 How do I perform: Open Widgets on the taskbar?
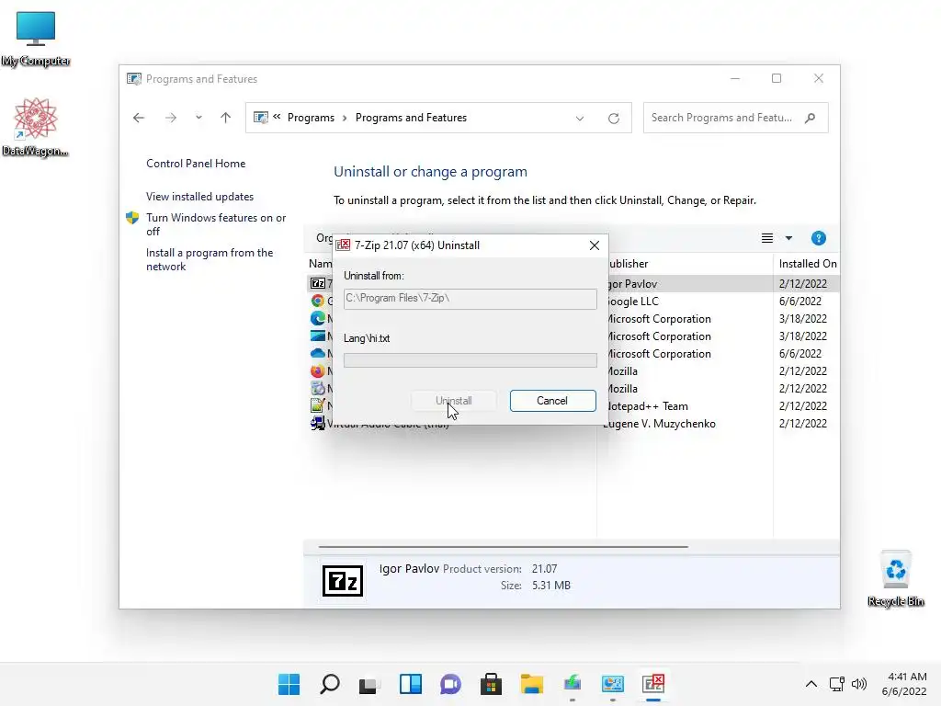point(411,684)
